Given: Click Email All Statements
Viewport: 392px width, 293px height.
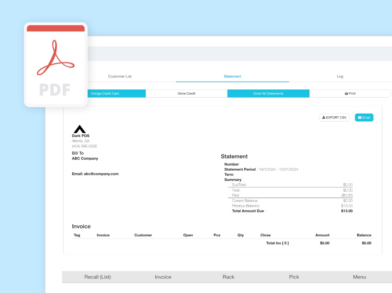Looking at the screenshot, I should [x=268, y=93].
